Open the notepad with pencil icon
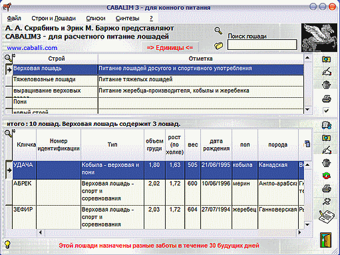The image size is (340, 255). tap(326, 216)
